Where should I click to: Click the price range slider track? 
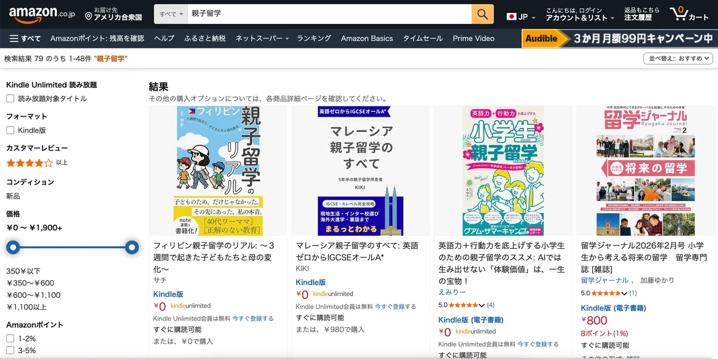point(72,247)
